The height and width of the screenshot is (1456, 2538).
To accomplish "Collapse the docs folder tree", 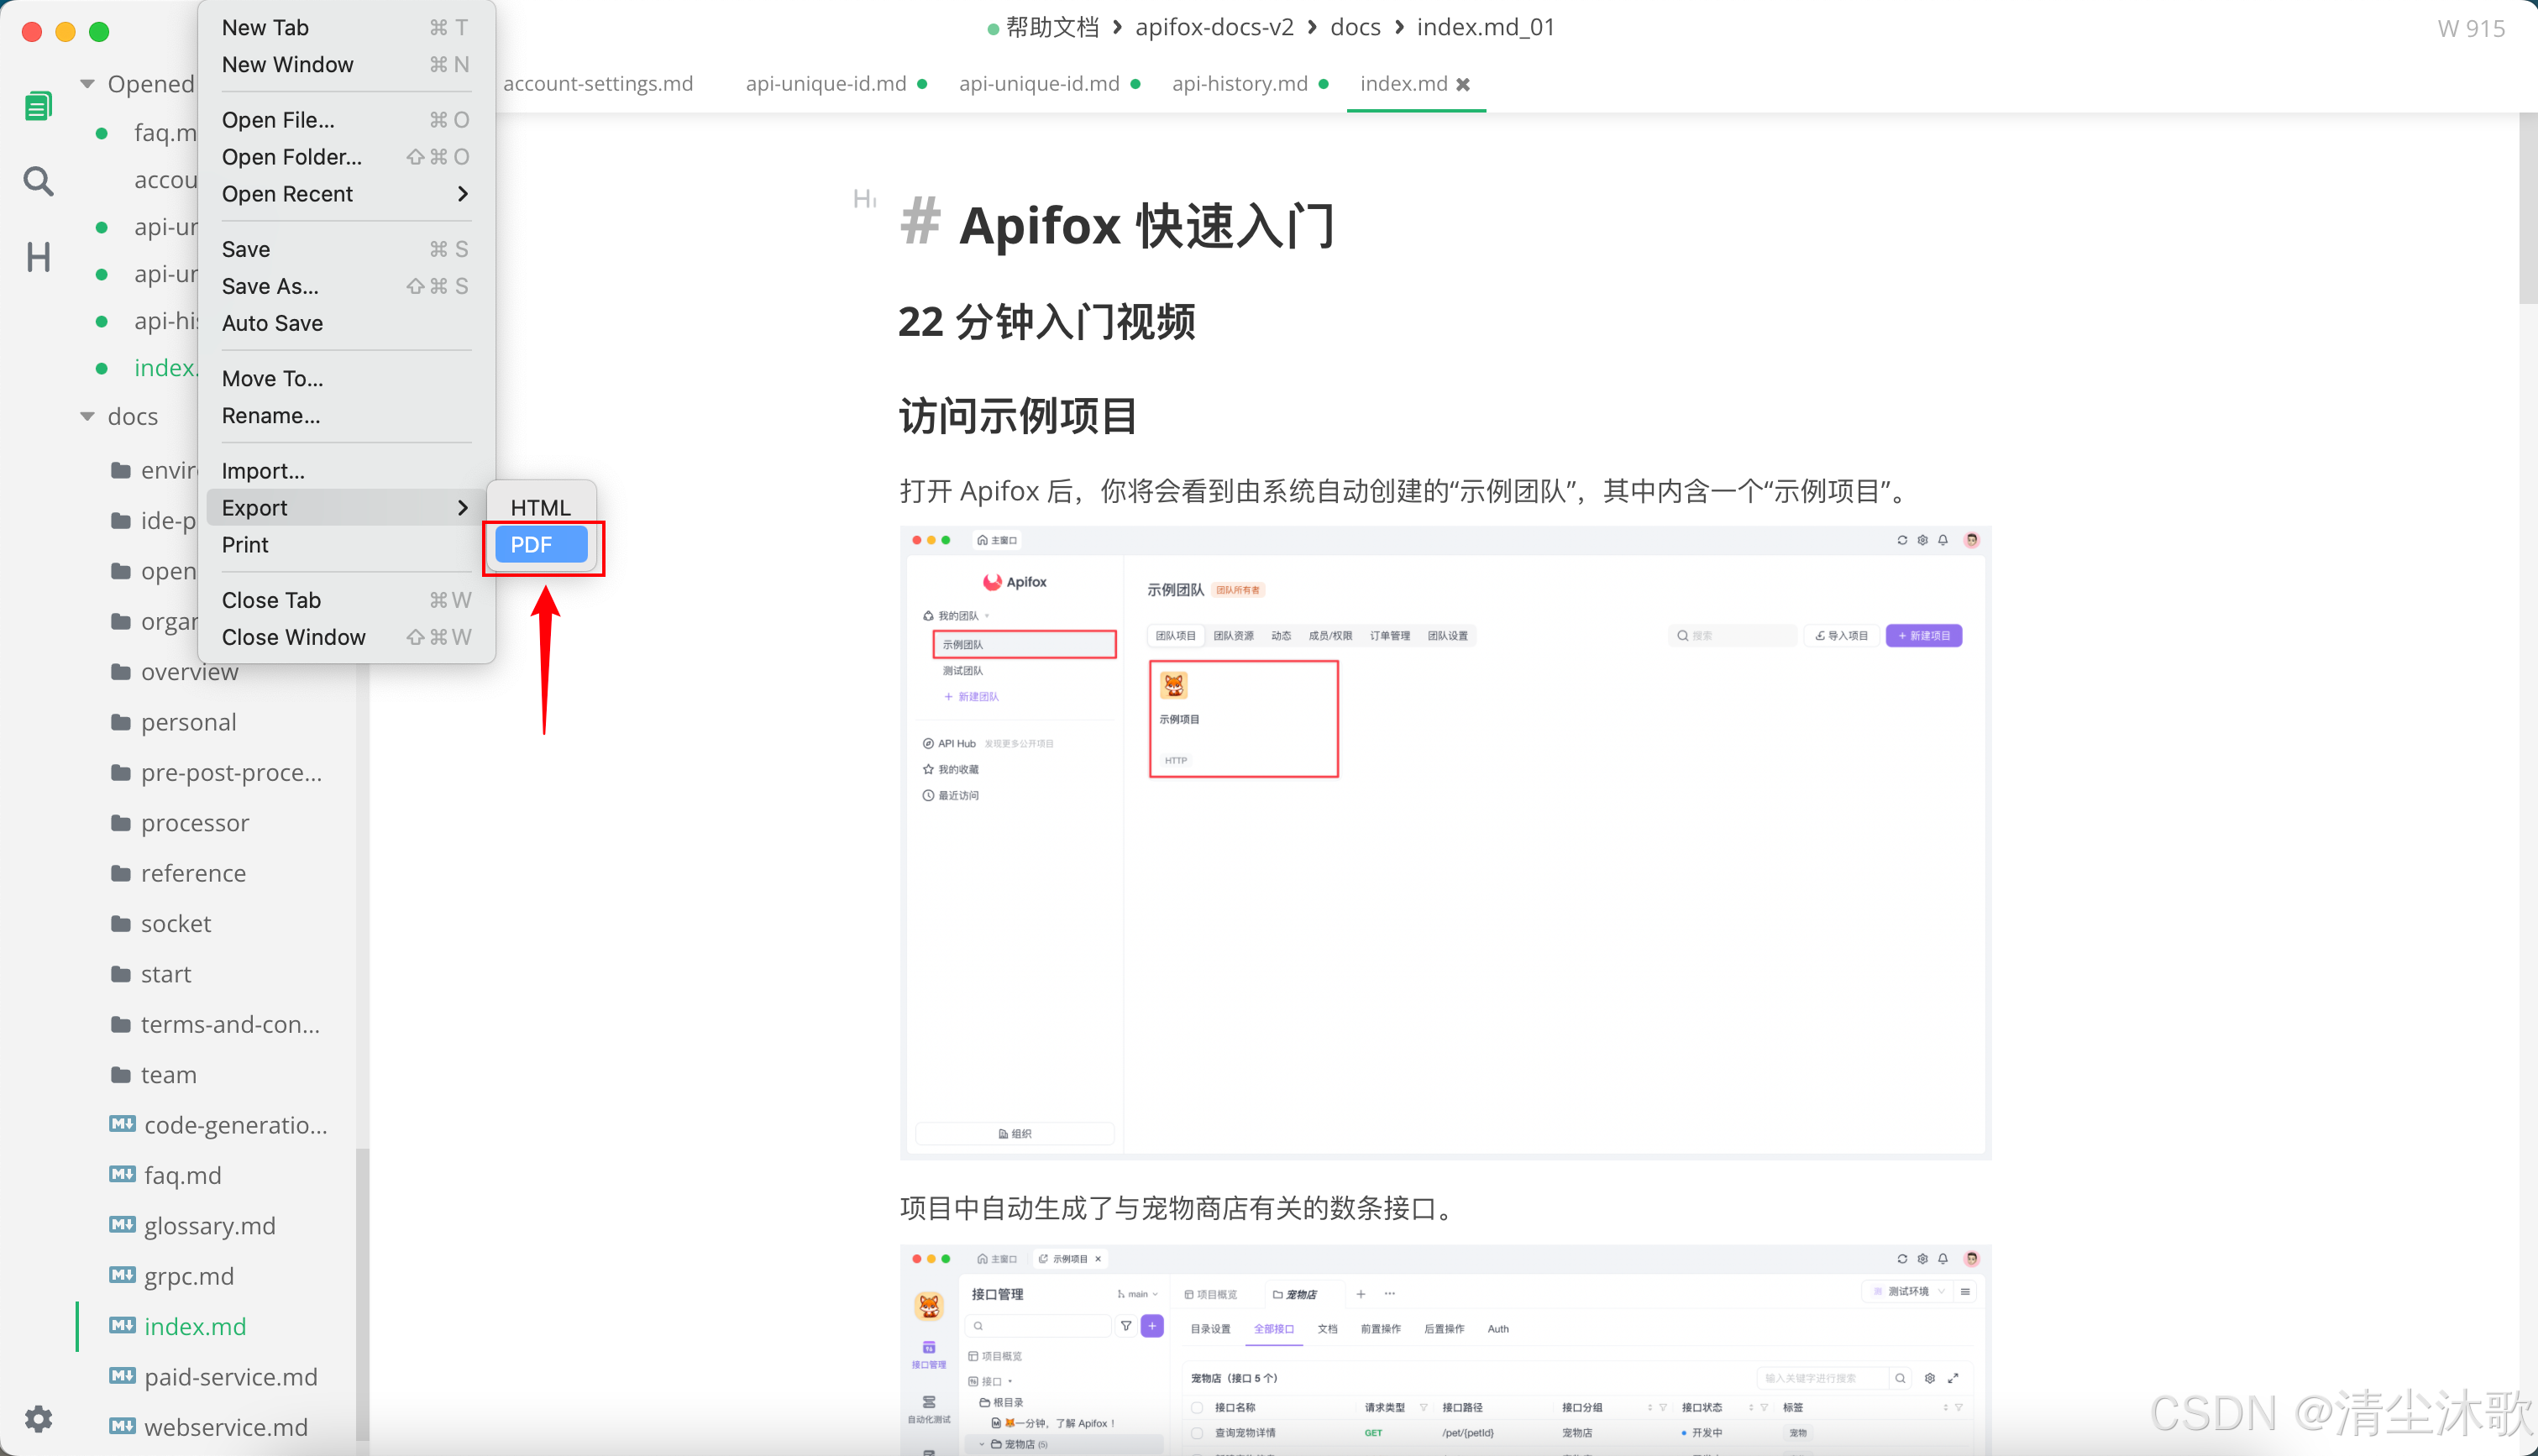I will [88, 416].
